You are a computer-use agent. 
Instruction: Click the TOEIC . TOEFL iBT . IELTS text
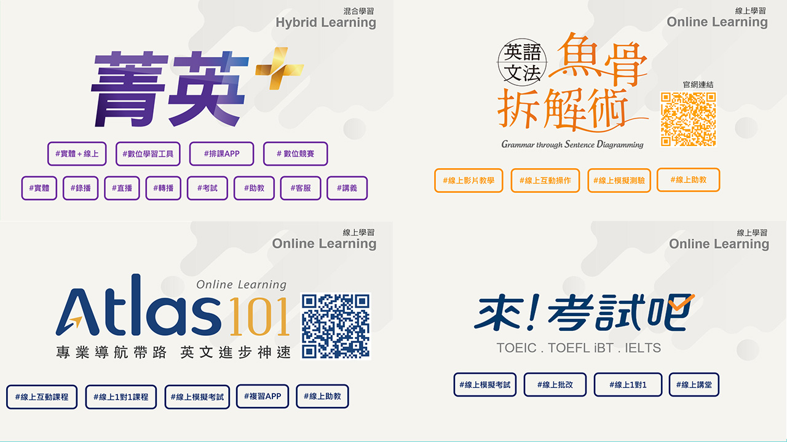point(579,348)
